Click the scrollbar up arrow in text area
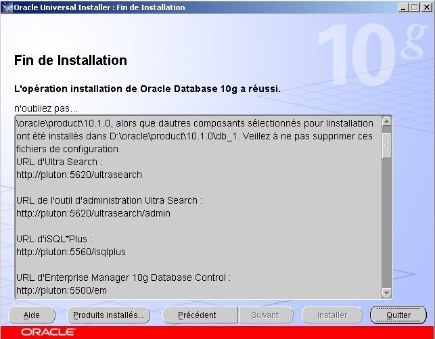The image size is (435, 339). tap(386, 122)
